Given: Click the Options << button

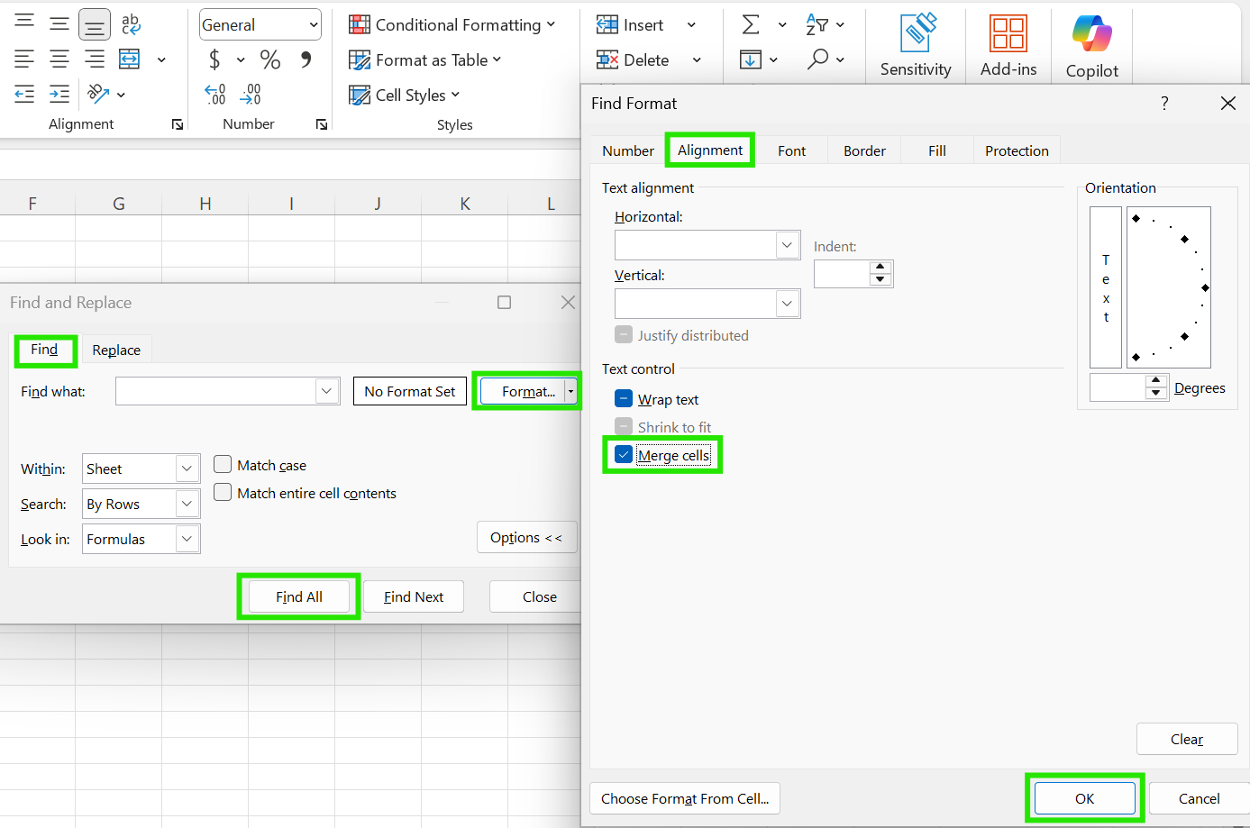Looking at the screenshot, I should pyautogui.click(x=527, y=537).
